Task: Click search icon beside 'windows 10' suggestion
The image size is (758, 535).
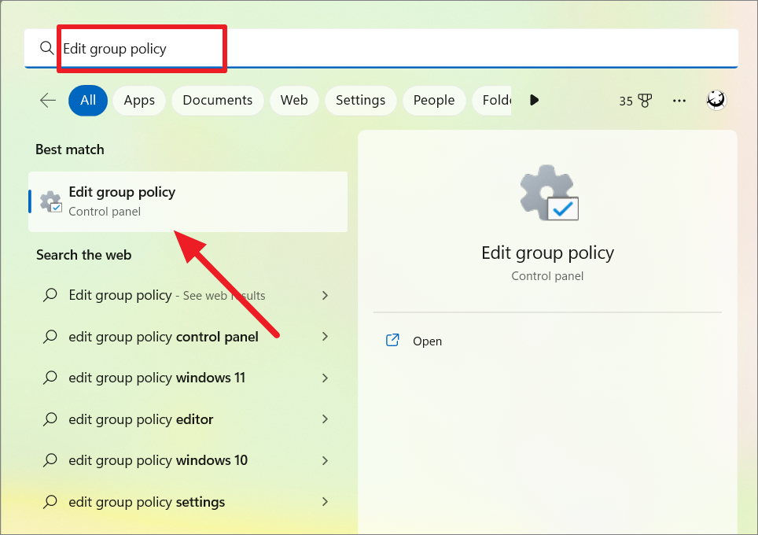Action: [50, 460]
